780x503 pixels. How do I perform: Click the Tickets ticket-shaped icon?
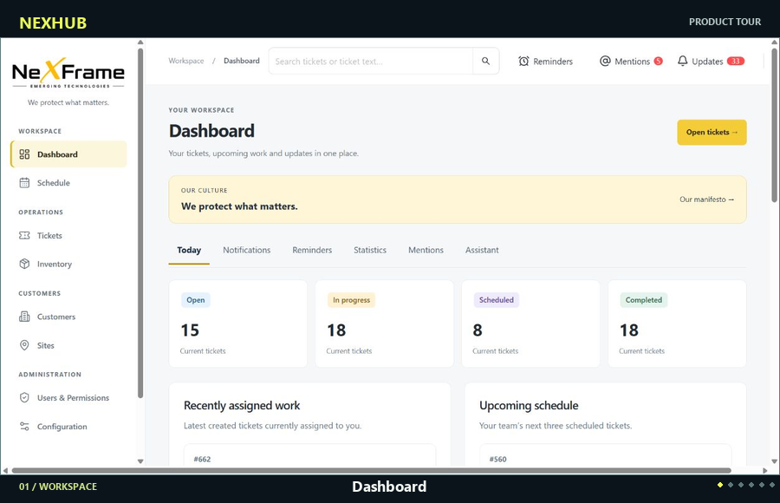pos(24,236)
